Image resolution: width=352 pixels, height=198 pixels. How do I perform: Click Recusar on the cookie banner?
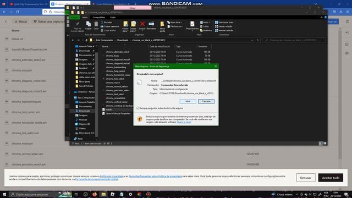click(306, 178)
